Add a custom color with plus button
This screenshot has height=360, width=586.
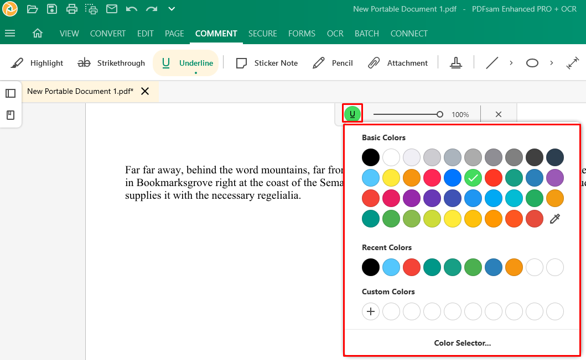(371, 311)
